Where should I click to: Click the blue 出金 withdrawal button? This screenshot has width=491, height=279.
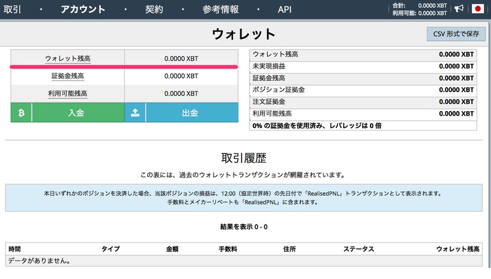181,112
